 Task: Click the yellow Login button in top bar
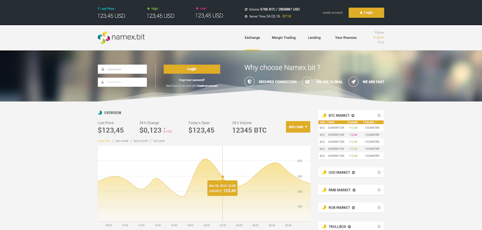tap(366, 12)
